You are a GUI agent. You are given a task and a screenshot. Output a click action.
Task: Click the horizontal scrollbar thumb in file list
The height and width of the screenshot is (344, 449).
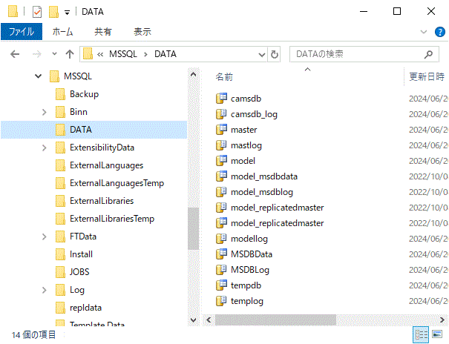275,320
